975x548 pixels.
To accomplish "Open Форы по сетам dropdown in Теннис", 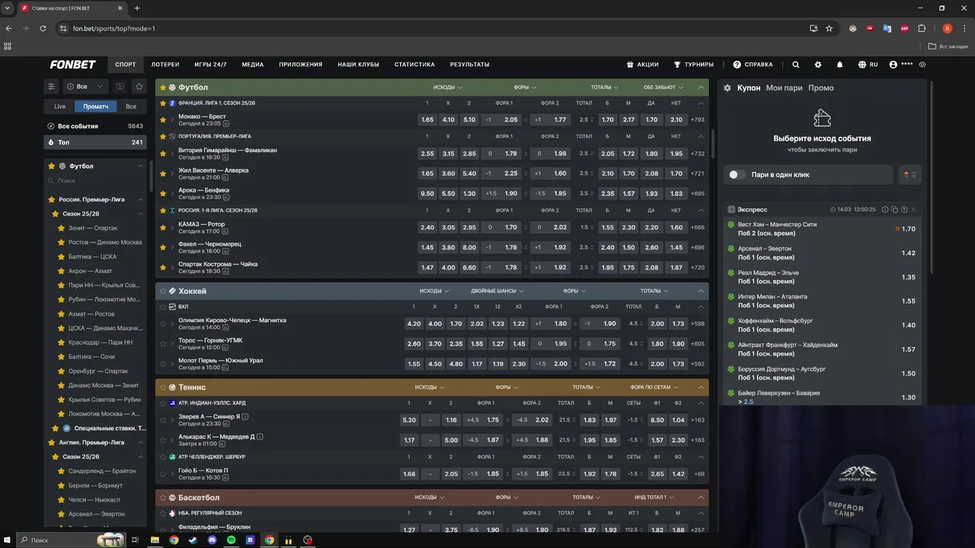I will point(654,387).
